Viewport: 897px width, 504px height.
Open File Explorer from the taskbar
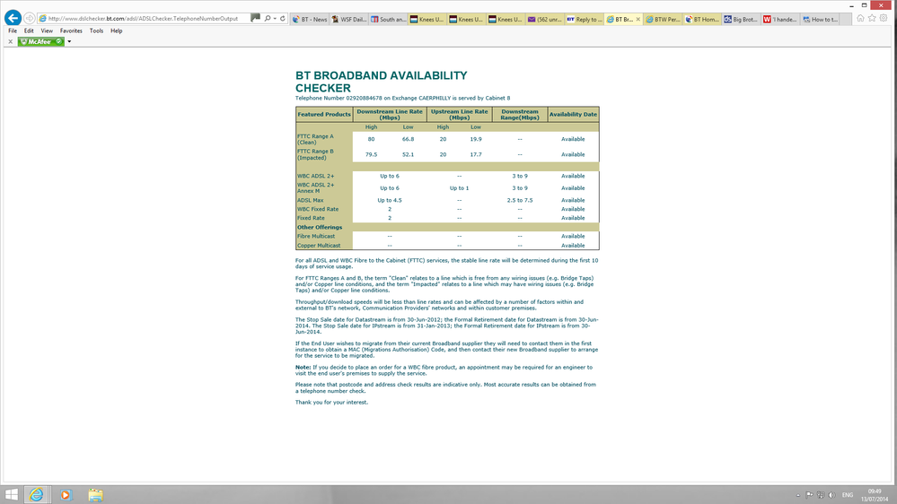pyautogui.click(x=95, y=495)
